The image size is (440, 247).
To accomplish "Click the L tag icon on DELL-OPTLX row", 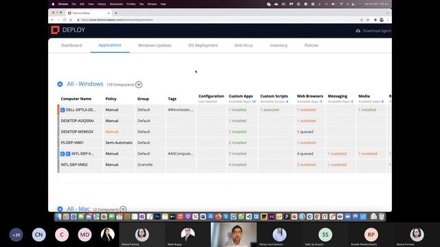I will point(63,110).
